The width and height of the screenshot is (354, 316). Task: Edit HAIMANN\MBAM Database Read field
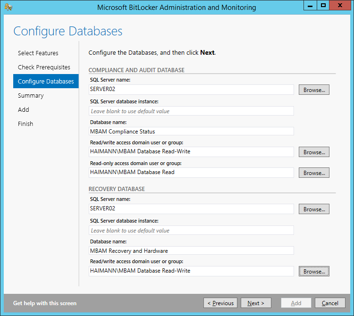[x=191, y=173]
